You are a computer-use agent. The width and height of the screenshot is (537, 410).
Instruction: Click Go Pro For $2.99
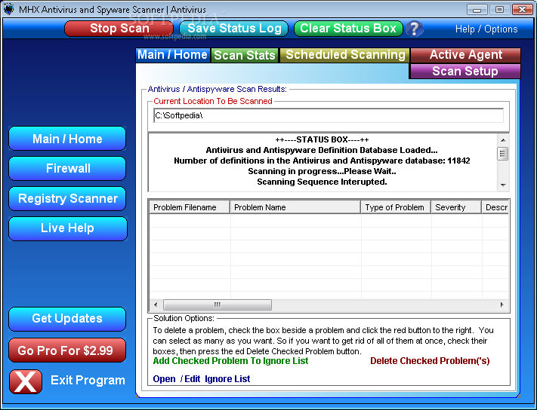coord(67,350)
